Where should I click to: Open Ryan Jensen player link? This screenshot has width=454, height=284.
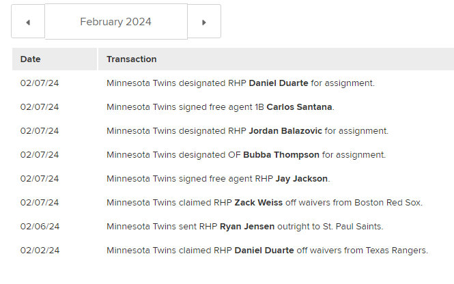click(246, 227)
